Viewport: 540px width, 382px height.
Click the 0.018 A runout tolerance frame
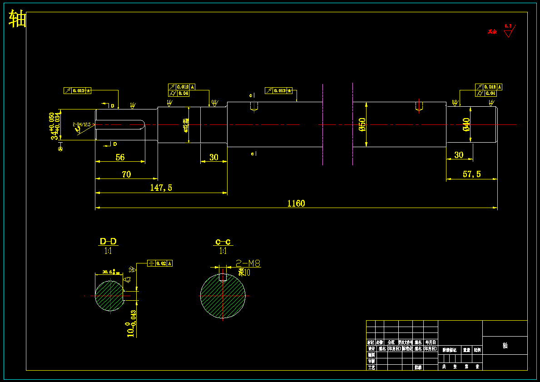coord(489,87)
